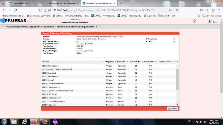223x125 pixels.
Task: Open the Firefox hamburger menu
Action: tap(219, 10)
